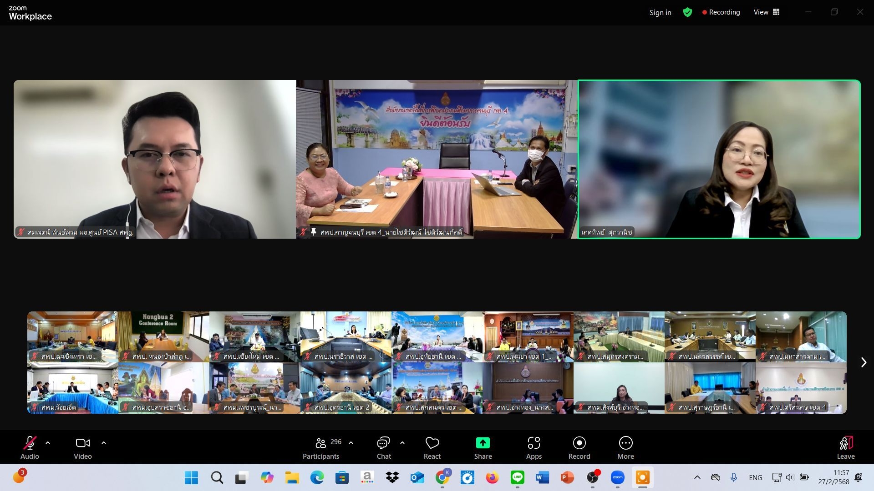Open React emoji reactions

point(432,448)
